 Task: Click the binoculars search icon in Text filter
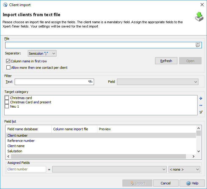(90, 82)
